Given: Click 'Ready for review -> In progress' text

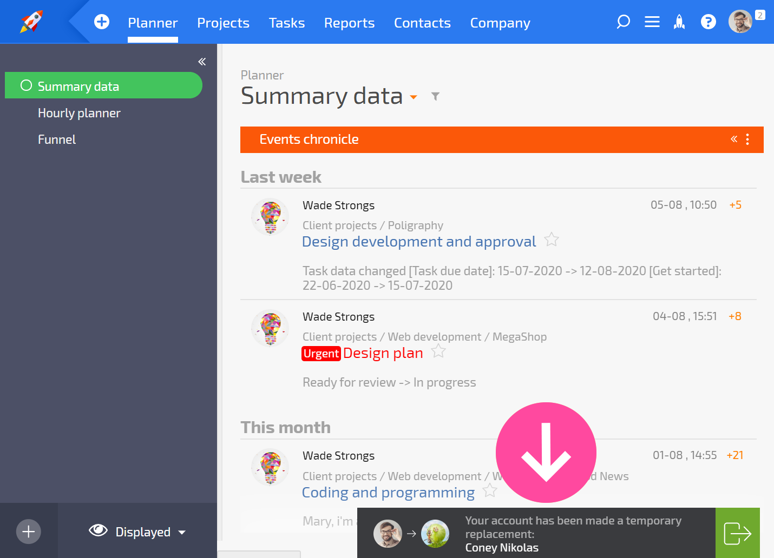Looking at the screenshot, I should pyautogui.click(x=389, y=383).
